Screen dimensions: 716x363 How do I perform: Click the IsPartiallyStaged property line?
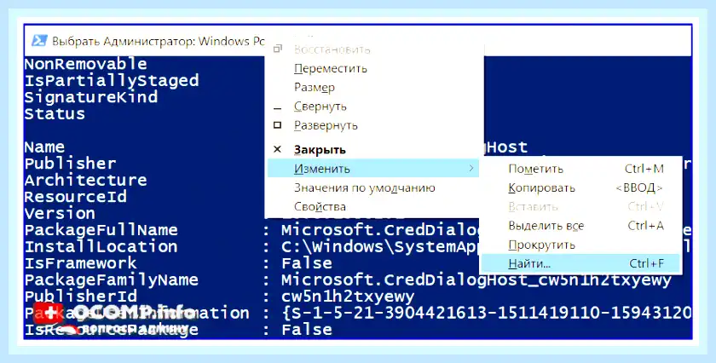coord(112,80)
